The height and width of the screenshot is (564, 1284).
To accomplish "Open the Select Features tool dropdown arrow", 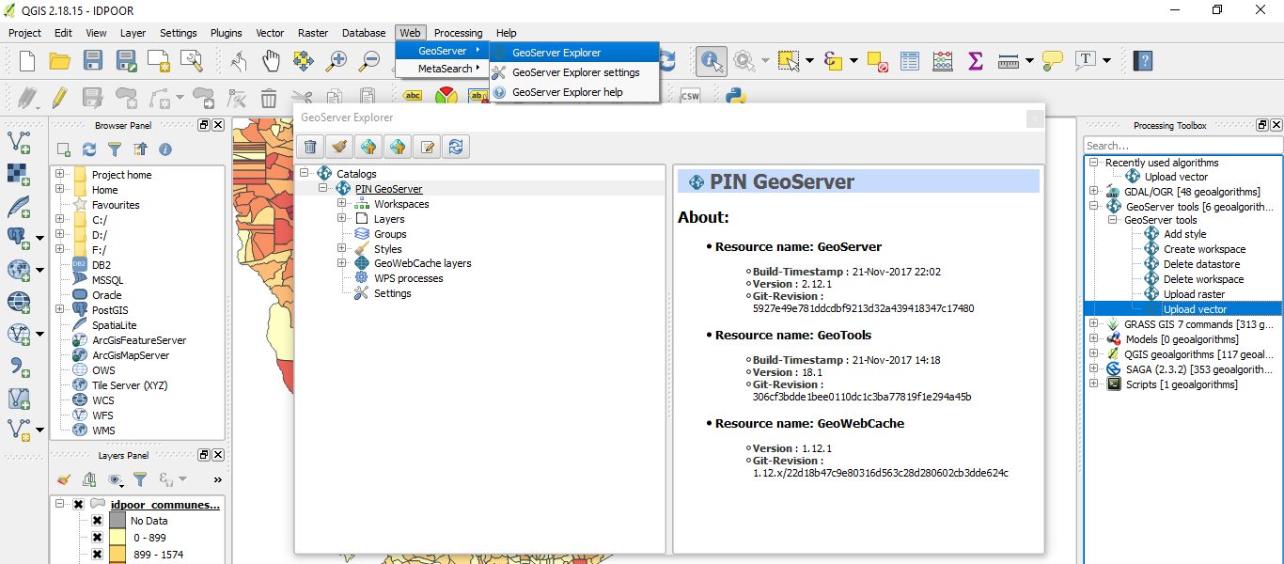I will coord(809,61).
